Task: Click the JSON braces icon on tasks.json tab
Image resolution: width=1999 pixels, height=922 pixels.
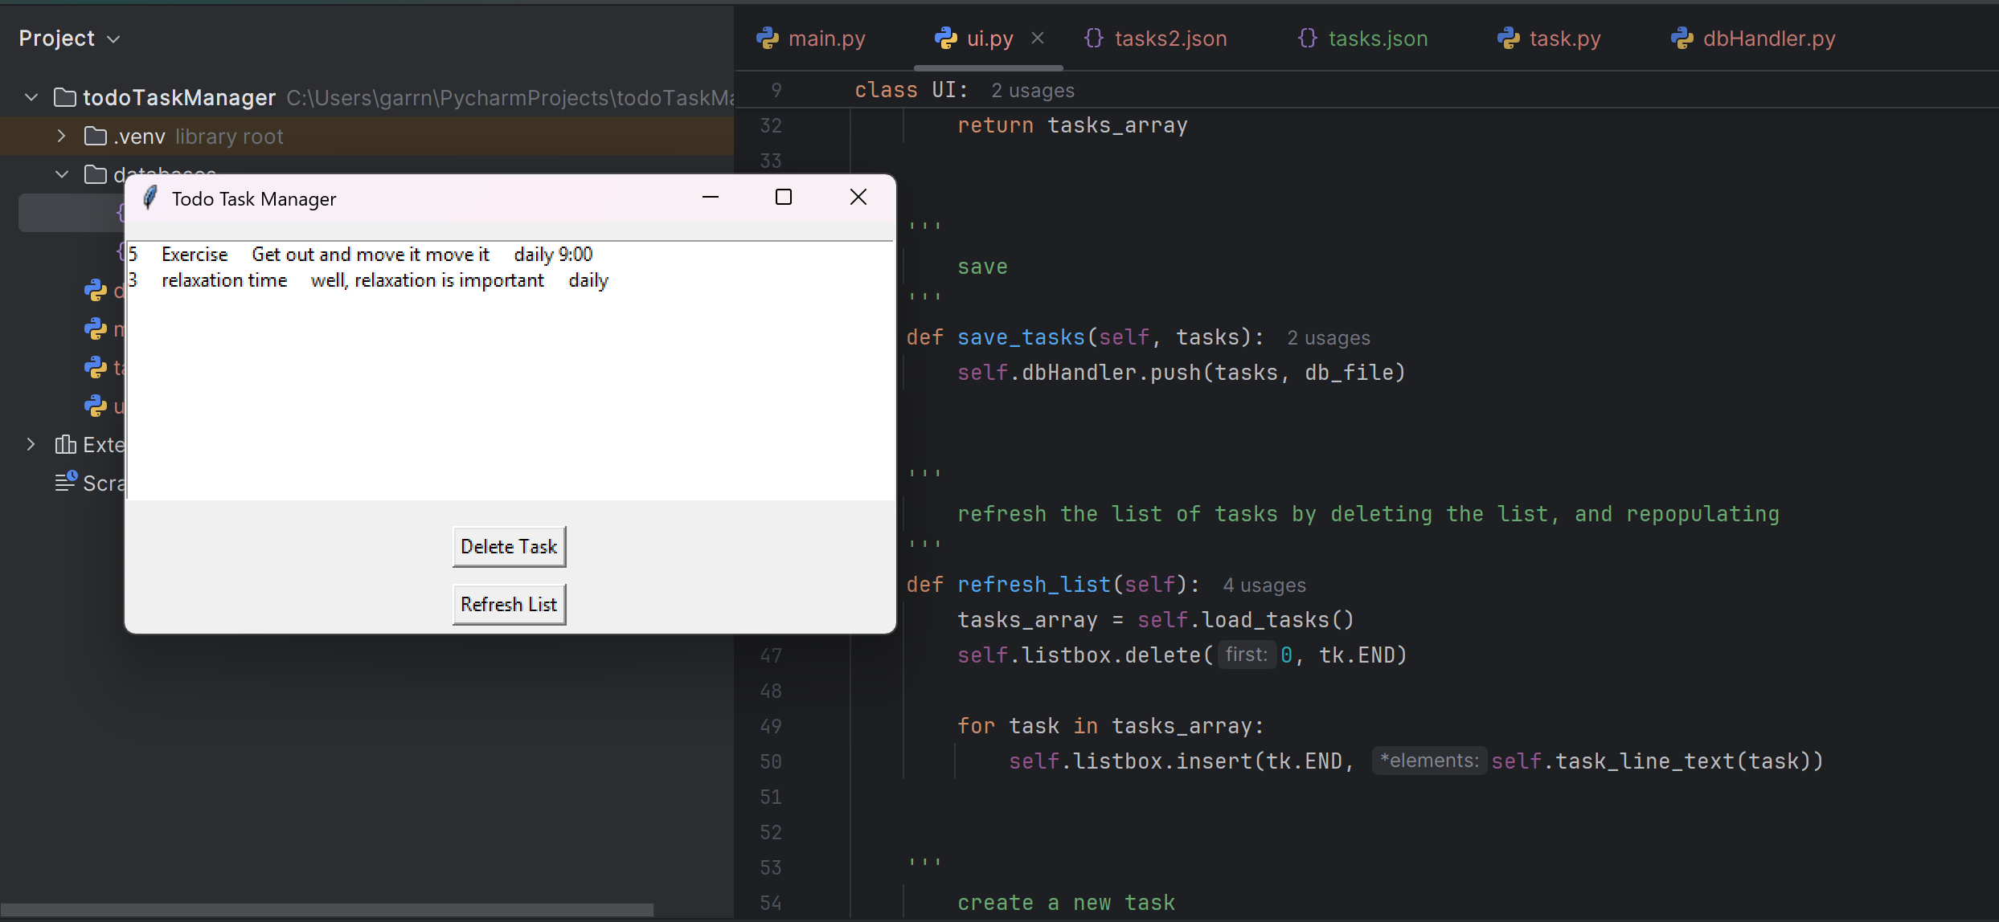Action: click(x=1306, y=38)
